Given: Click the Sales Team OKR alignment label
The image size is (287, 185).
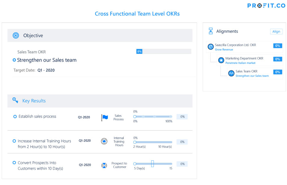Looking at the screenshot, I should coord(246,71).
